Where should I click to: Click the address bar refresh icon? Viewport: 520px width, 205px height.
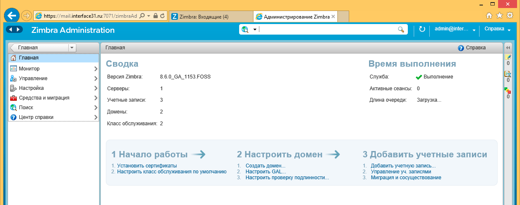tap(162, 16)
